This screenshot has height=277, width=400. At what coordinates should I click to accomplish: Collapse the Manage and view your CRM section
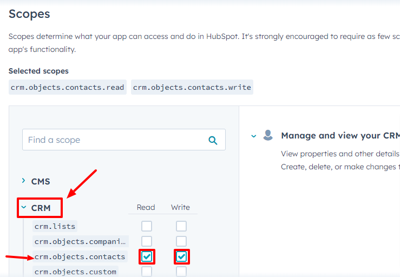[253, 136]
